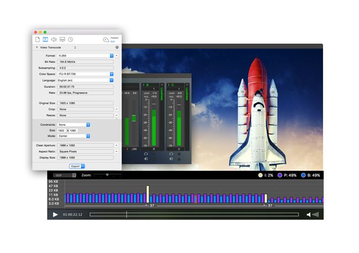Click the Bit Rate field
This screenshot has width=359, height=253.
click(85, 62)
